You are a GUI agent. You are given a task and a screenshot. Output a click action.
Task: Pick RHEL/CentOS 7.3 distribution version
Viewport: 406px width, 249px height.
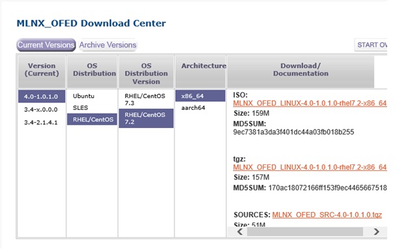146,99
